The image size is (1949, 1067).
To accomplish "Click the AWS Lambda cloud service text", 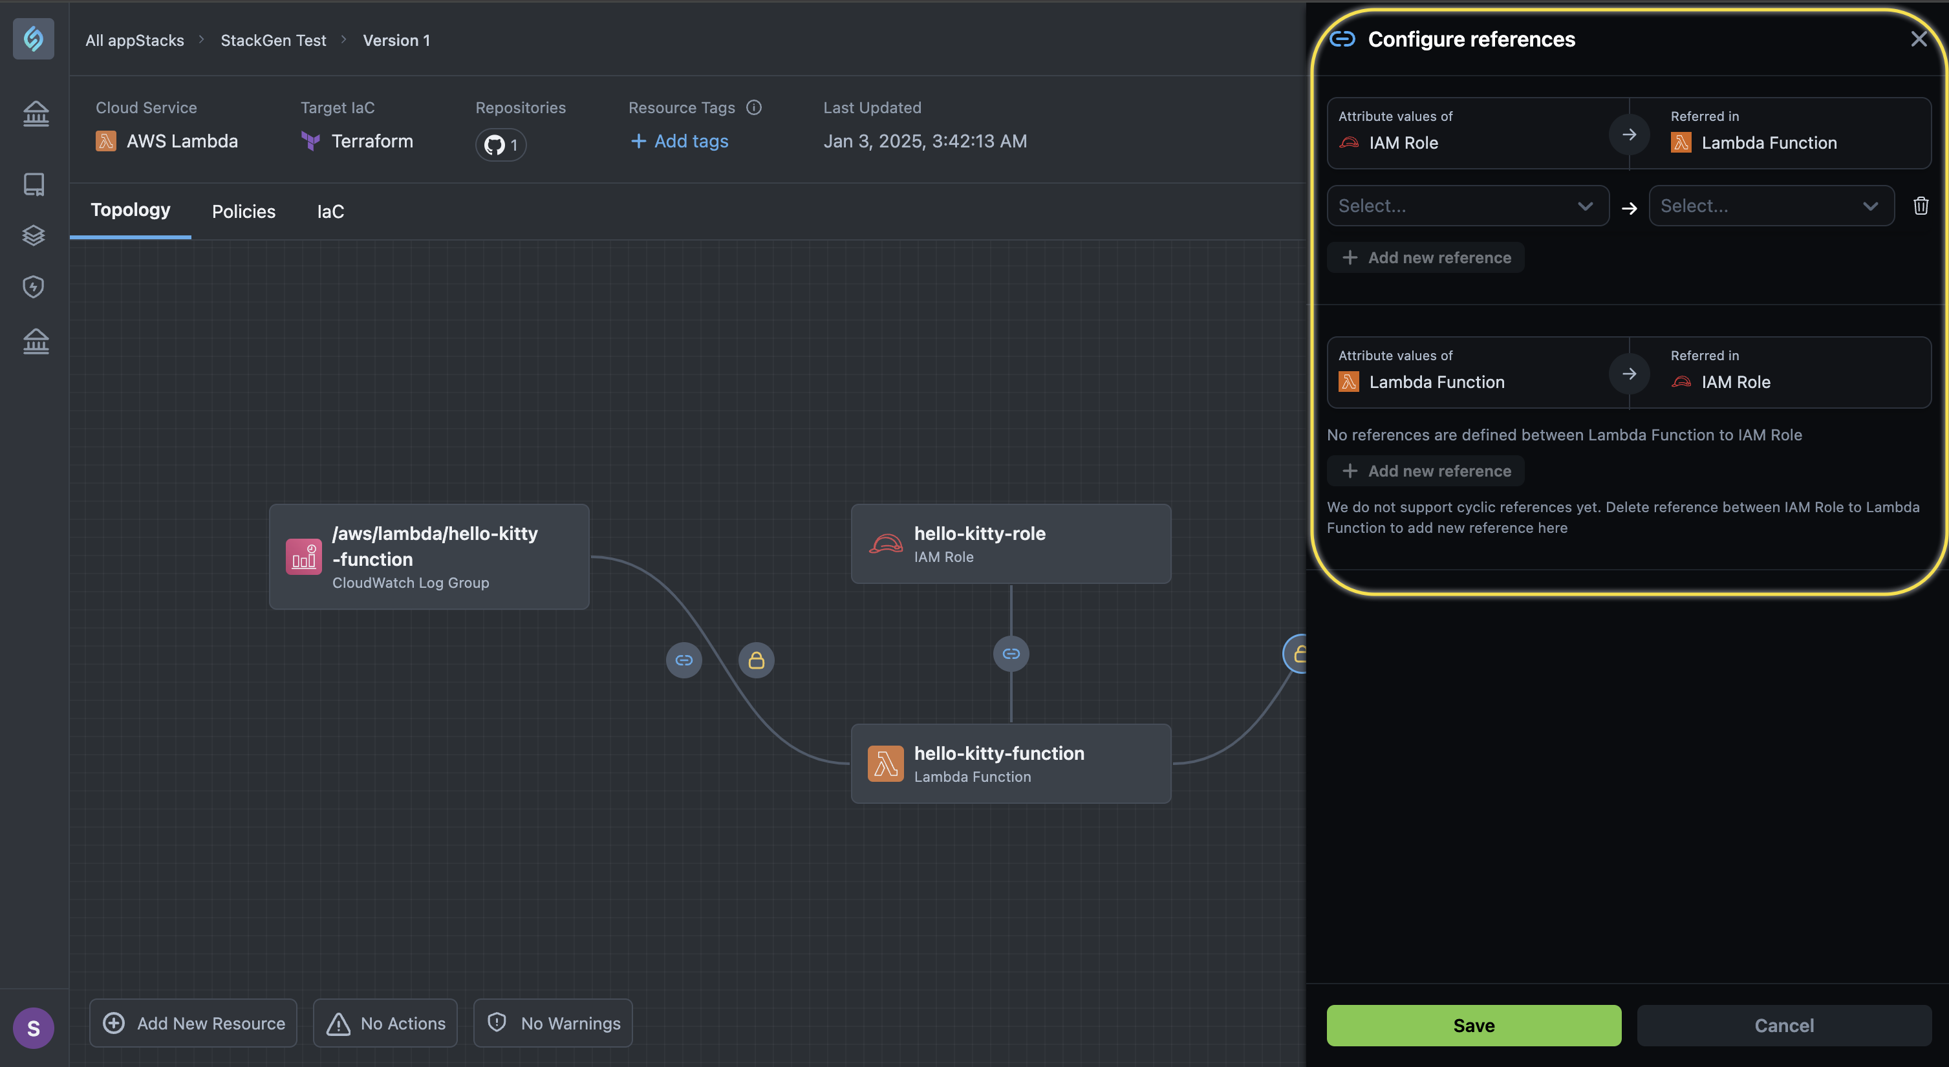I will click(182, 141).
